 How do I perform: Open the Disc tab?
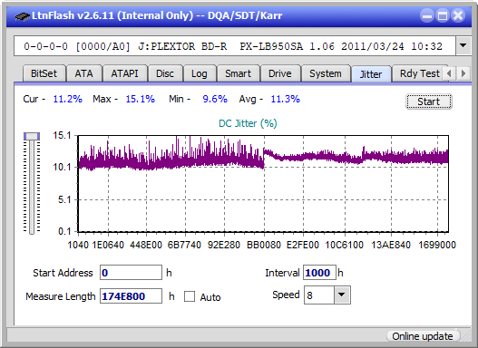[x=165, y=73]
